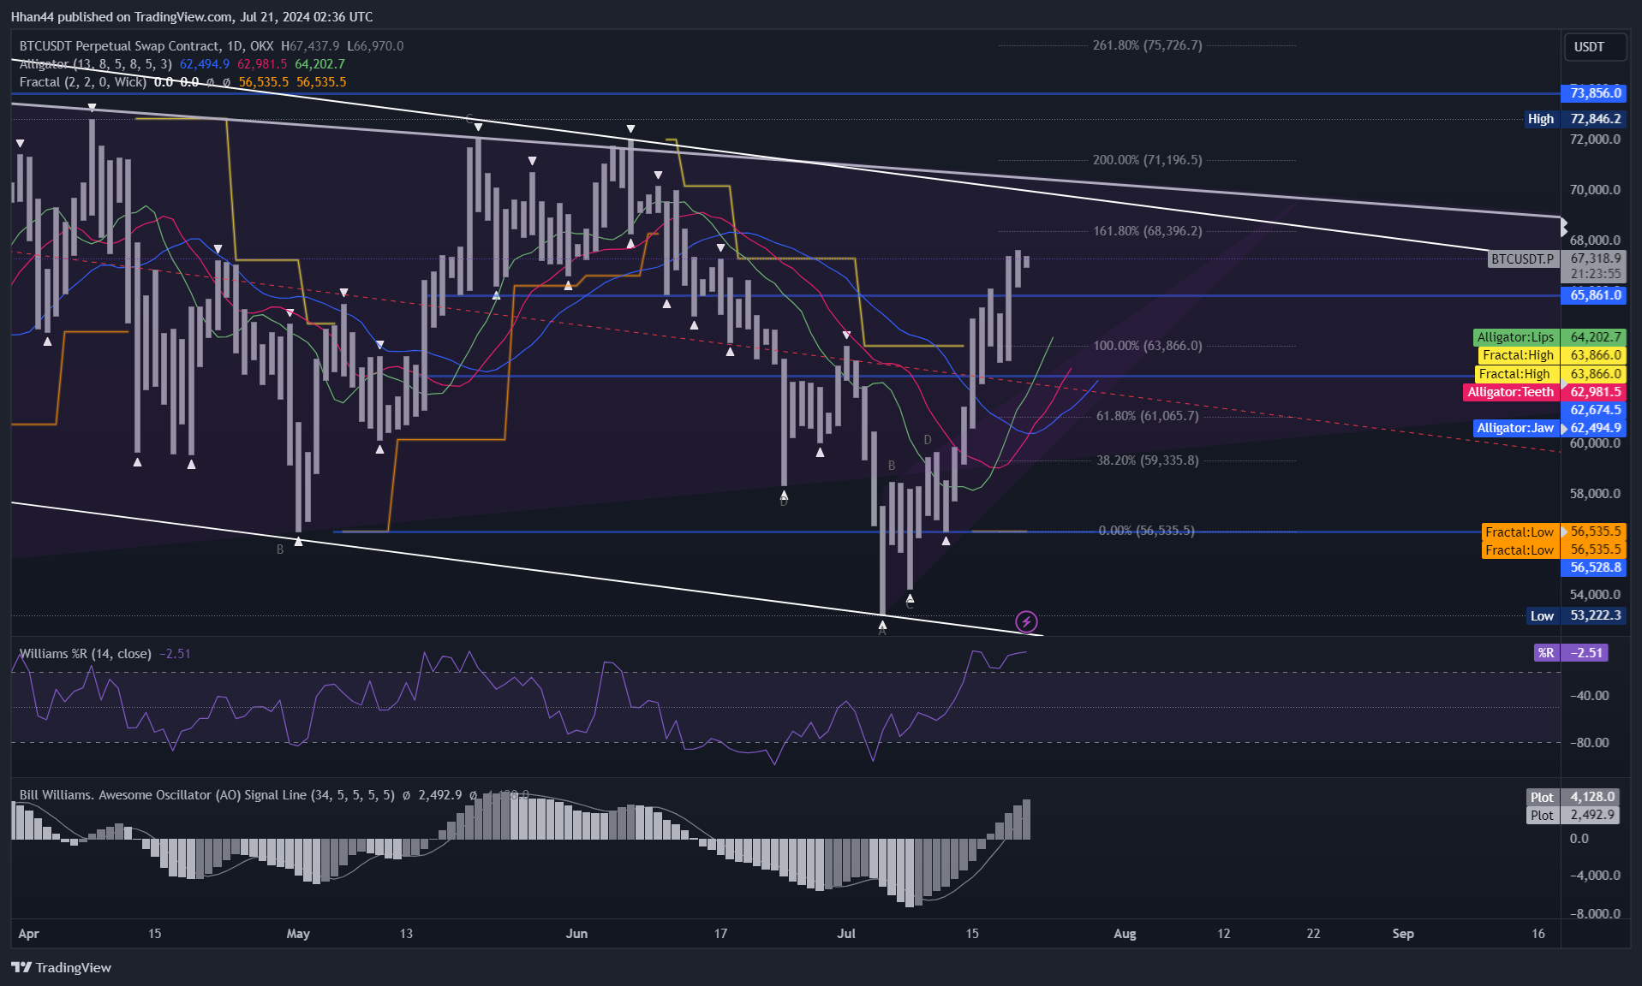Select the Awesome Oscillator (AO) Signal Line legend
Screen dimensions: 1642x986
pos(207,795)
